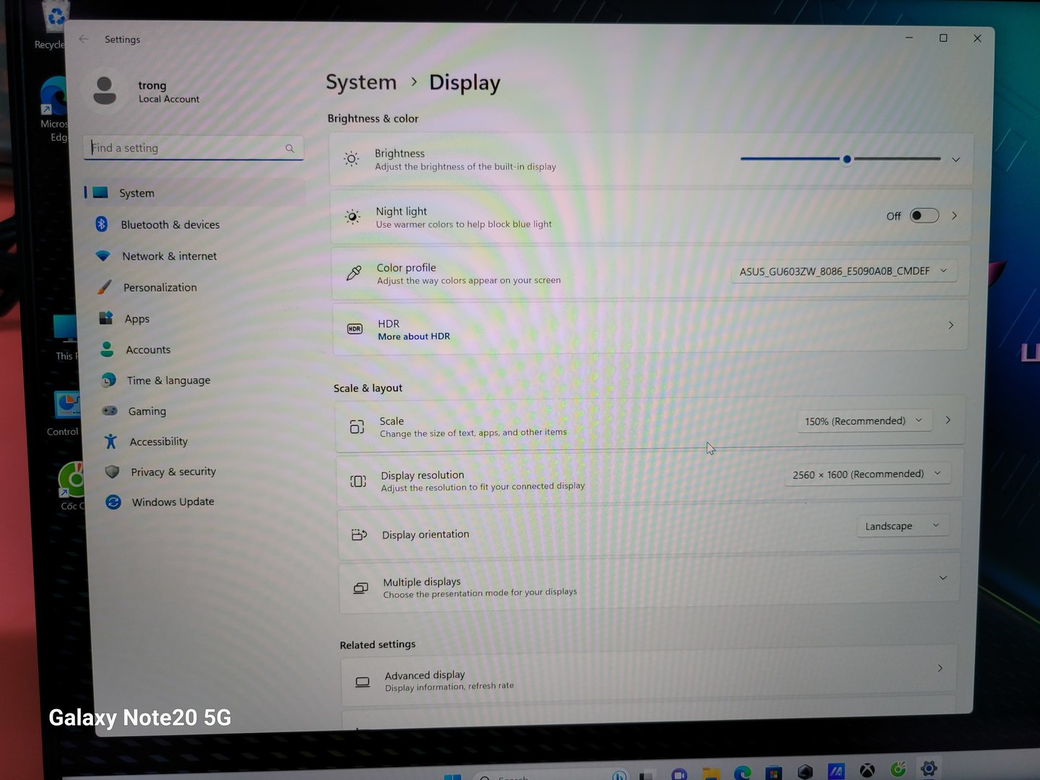This screenshot has height=780, width=1040.
Task: Select the Personalization brush icon
Action: [105, 287]
